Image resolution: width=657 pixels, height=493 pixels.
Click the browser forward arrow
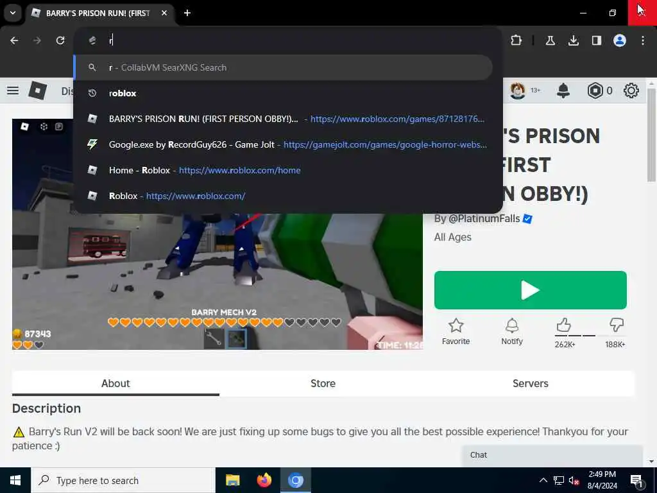tap(37, 40)
